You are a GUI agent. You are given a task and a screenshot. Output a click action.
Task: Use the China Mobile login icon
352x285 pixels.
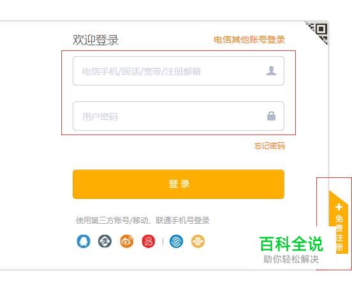176,241
